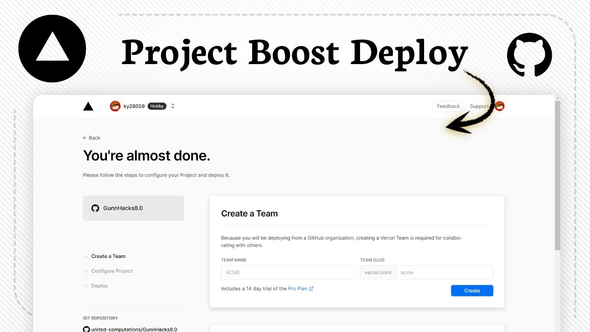Click the blue Create button

point(472,290)
